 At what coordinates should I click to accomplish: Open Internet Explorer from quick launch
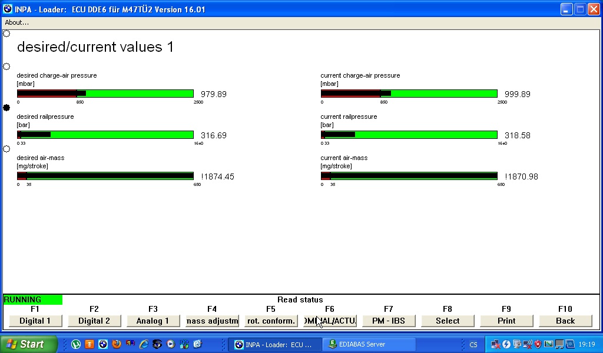(144, 344)
